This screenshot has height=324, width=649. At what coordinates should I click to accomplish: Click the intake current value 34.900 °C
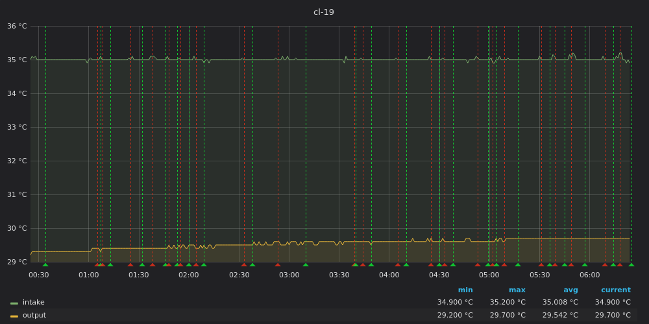(x=613, y=303)
